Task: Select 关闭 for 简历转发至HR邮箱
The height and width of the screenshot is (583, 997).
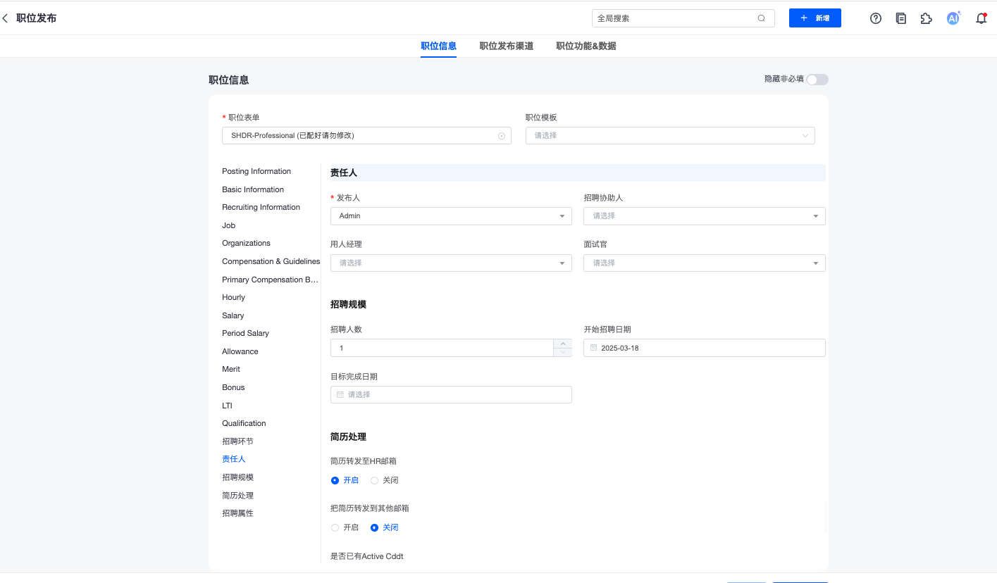Action: point(375,480)
